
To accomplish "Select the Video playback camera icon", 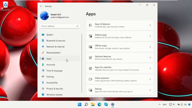I will click(x=90, y=79).
